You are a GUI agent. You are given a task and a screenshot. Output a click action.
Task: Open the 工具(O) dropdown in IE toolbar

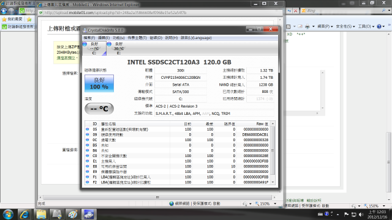click(366, 26)
